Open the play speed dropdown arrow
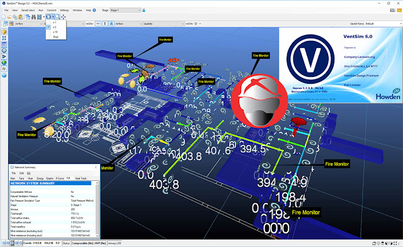This screenshot has width=403, height=247. coord(53,17)
